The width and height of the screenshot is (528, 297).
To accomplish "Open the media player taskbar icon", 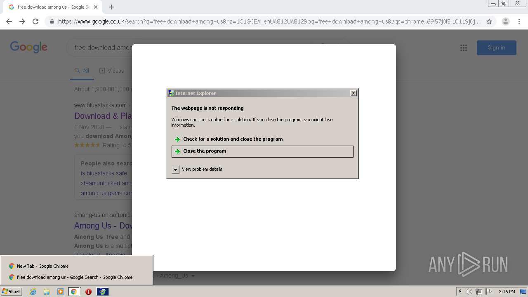I will 61,292.
